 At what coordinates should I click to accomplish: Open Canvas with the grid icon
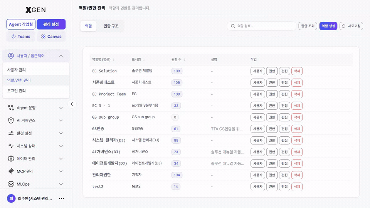point(51,37)
